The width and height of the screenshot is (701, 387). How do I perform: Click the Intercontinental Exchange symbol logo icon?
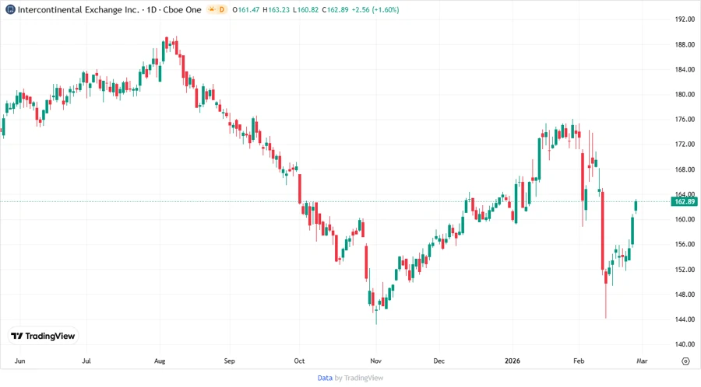click(10, 9)
